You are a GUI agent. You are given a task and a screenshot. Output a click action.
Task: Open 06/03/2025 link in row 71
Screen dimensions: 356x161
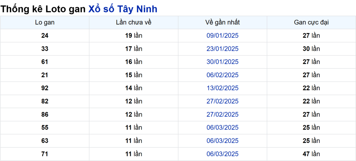pos(223,154)
